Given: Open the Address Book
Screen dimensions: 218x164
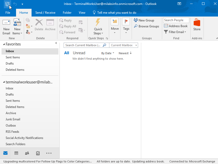Looking at the screenshot, I should pos(176,26).
